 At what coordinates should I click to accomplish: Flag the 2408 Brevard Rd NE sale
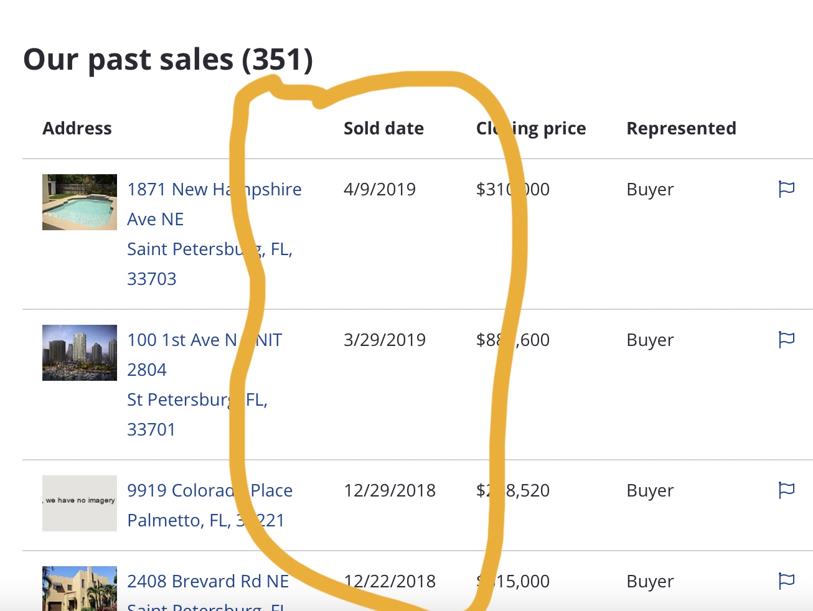[x=786, y=581]
